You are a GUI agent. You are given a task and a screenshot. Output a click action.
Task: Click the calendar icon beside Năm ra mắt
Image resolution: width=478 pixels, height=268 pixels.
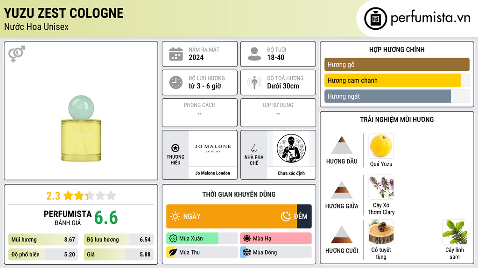176,54
